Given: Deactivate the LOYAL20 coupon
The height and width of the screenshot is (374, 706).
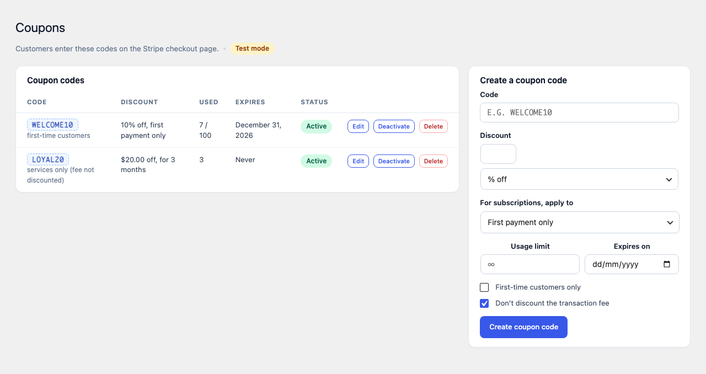Looking at the screenshot, I should tap(394, 161).
